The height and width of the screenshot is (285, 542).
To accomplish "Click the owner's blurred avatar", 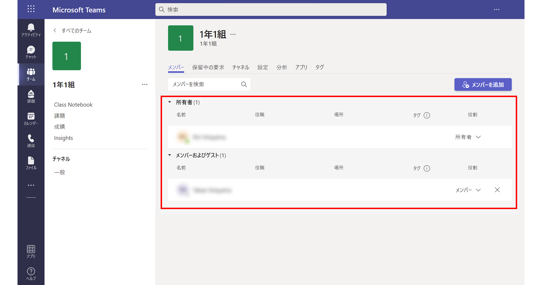I will (x=183, y=137).
